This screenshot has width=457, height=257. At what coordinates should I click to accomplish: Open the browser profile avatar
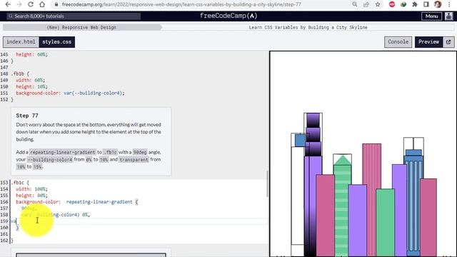point(438,4)
